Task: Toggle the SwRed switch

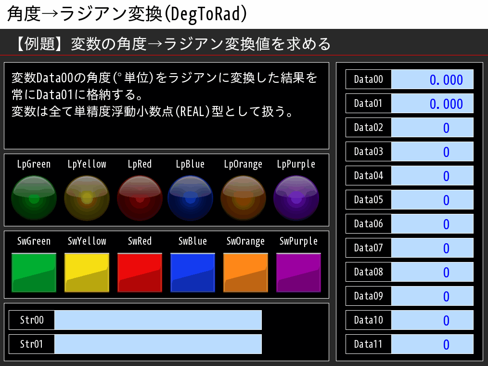Action: tap(140, 273)
